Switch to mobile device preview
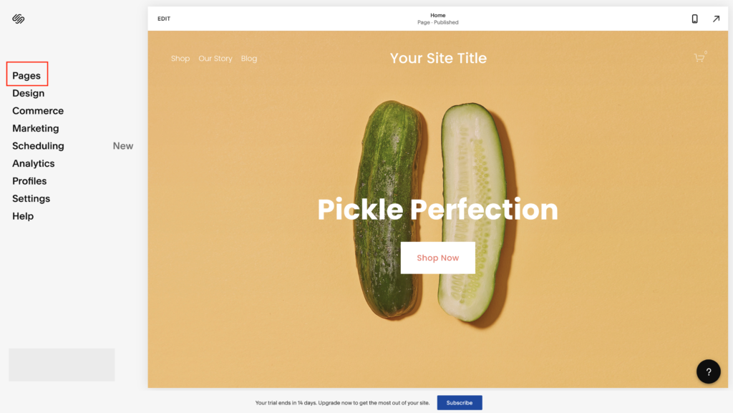The image size is (733, 413). [694, 19]
